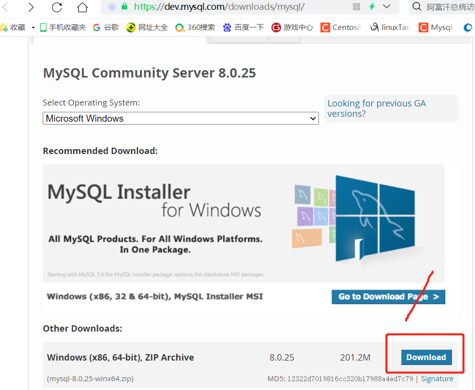Click the search magnifier icon
Image resolution: width=475 pixels, height=390 pixels.
[417, 6]
